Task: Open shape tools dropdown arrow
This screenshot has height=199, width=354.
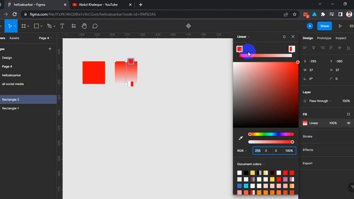Action: 41,27
